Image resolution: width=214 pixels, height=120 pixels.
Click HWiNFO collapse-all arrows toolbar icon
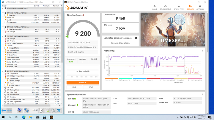[10, 110]
